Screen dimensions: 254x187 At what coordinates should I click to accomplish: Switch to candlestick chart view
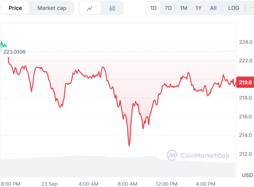[x=112, y=8]
